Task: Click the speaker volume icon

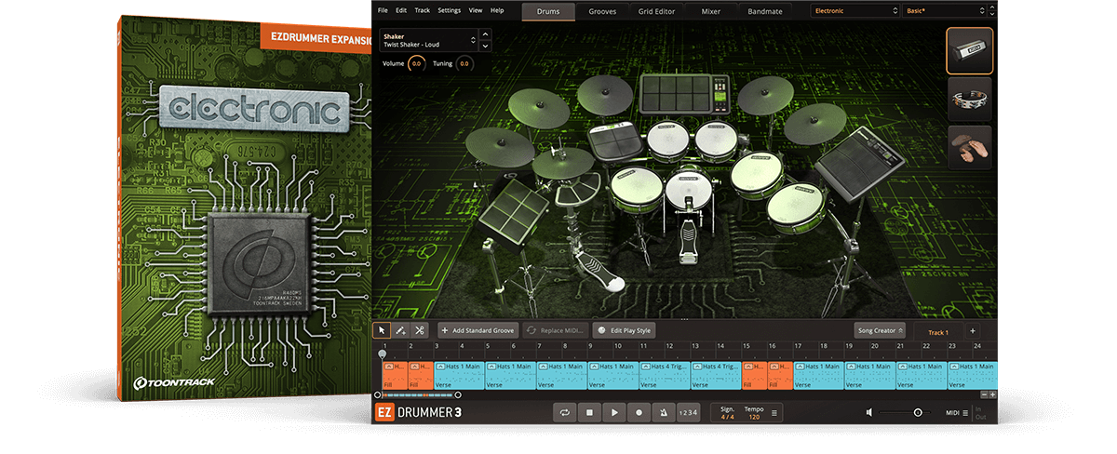Action: click(868, 412)
